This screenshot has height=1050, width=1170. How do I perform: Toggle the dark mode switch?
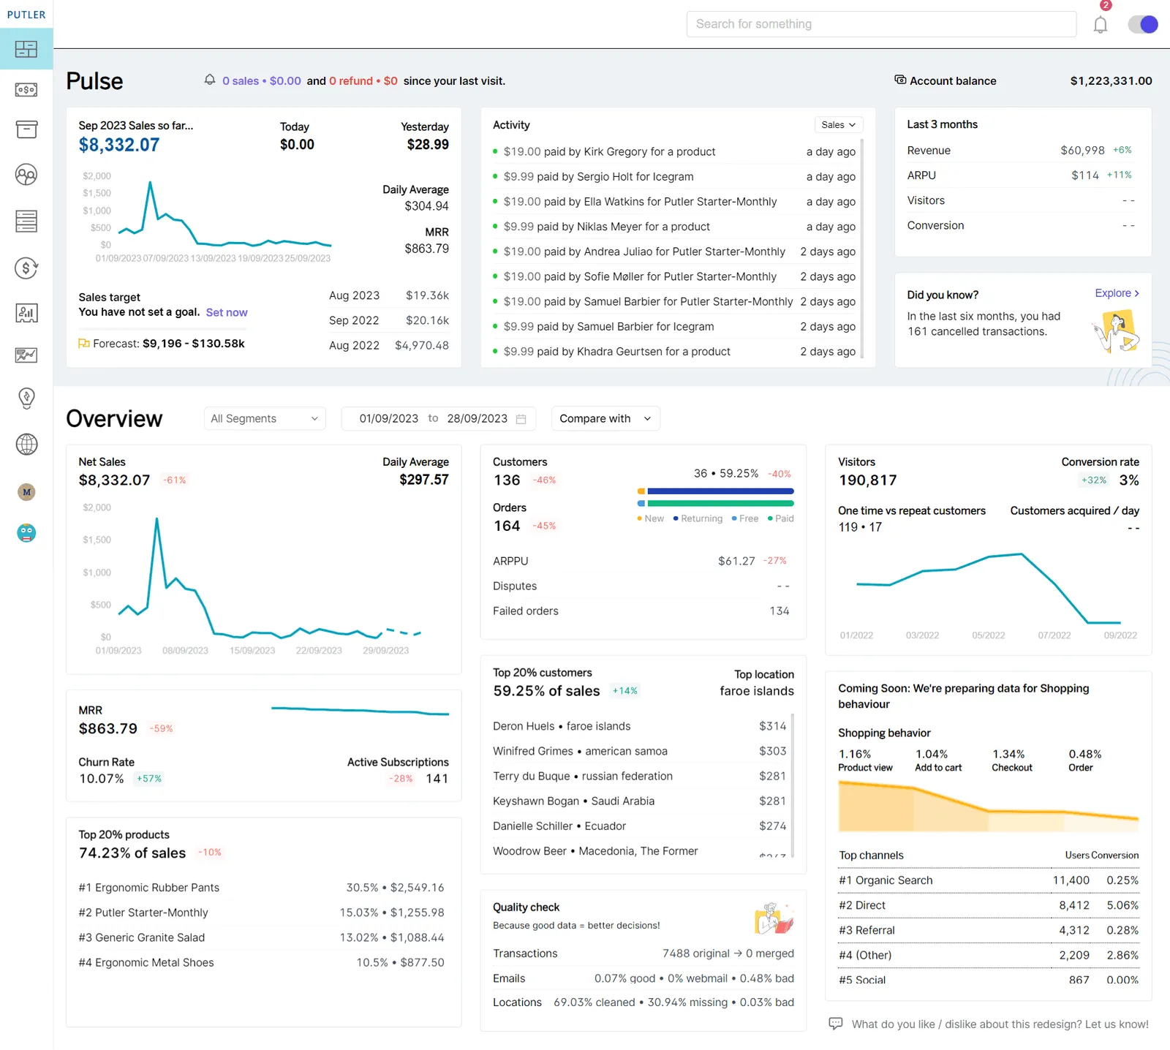(1143, 24)
